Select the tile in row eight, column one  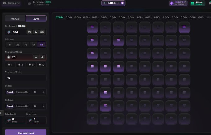tap(92, 119)
